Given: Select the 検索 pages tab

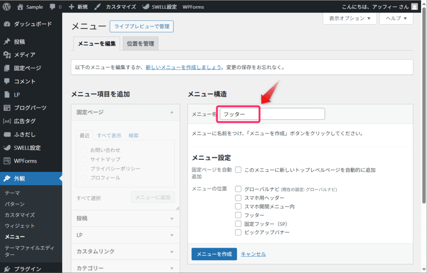Looking at the screenshot, I should point(133,135).
